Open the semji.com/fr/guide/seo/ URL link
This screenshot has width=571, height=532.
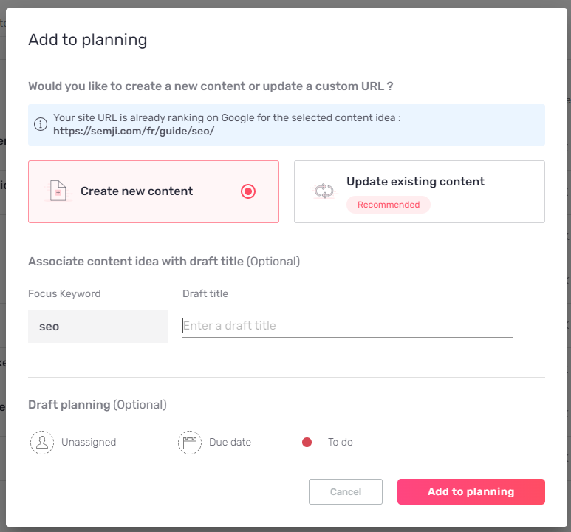pos(134,131)
